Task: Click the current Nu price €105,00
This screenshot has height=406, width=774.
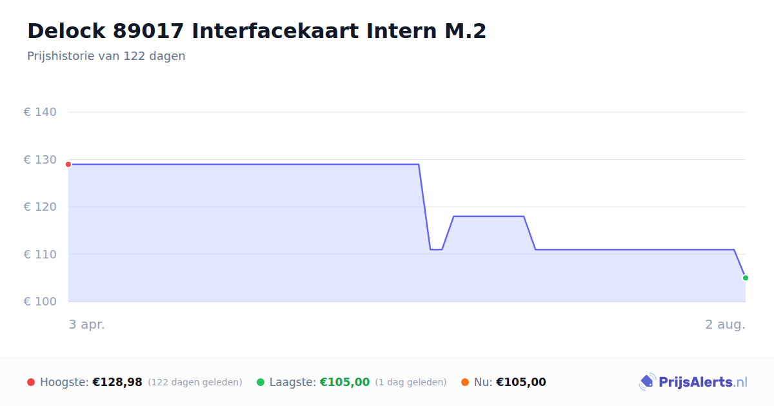Action: [521, 382]
